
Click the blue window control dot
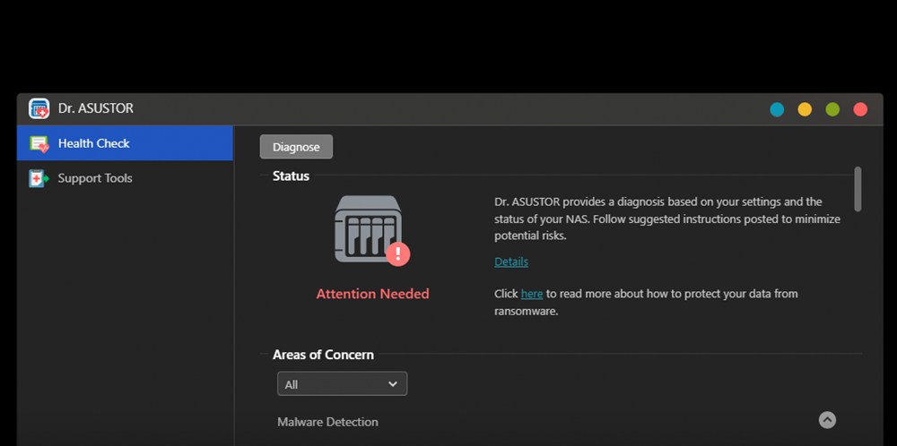click(776, 109)
